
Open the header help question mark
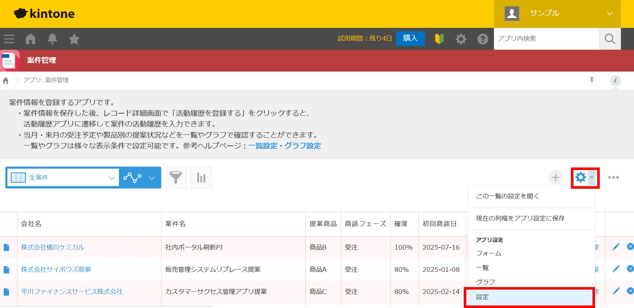click(x=482, y=39)
